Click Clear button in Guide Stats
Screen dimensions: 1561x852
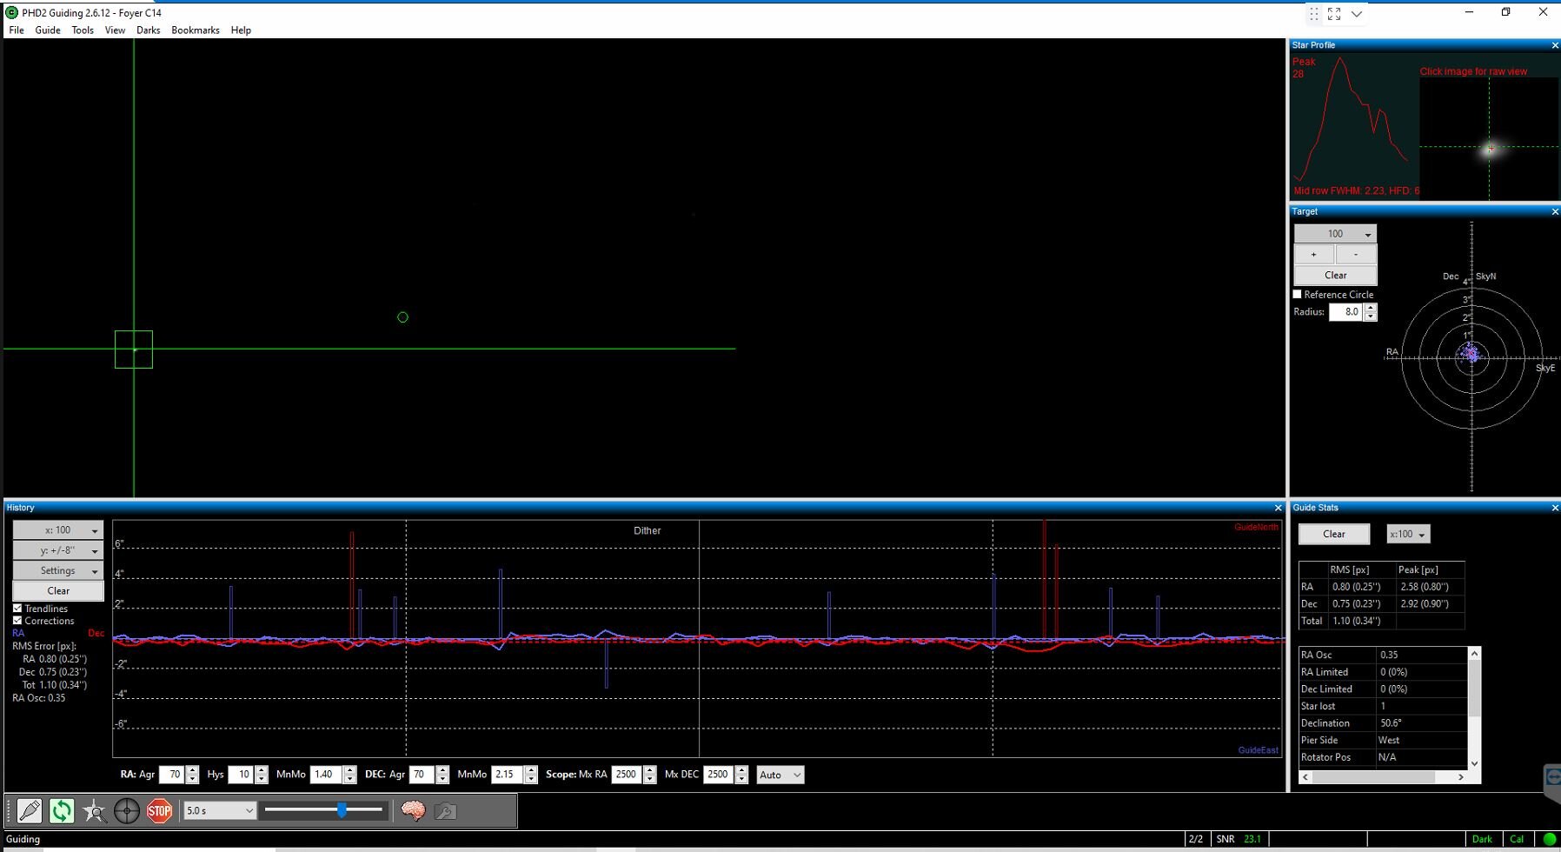tap(1334, 534)
